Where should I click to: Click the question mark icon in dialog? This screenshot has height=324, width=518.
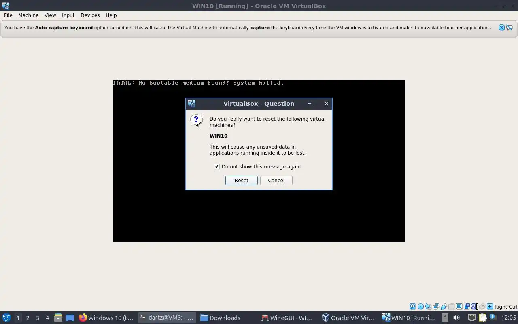click(x=197, y=120)
